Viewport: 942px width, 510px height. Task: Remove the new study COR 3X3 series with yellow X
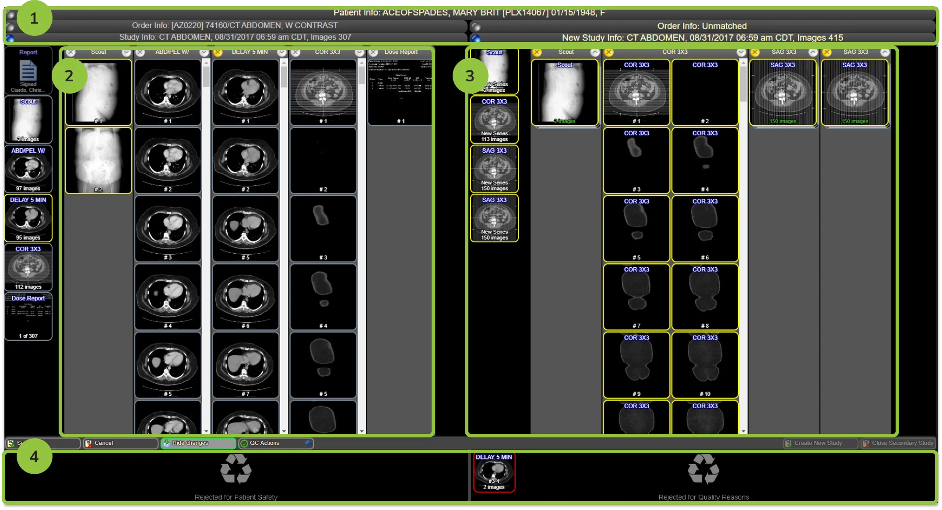click(x=609, y=52)
